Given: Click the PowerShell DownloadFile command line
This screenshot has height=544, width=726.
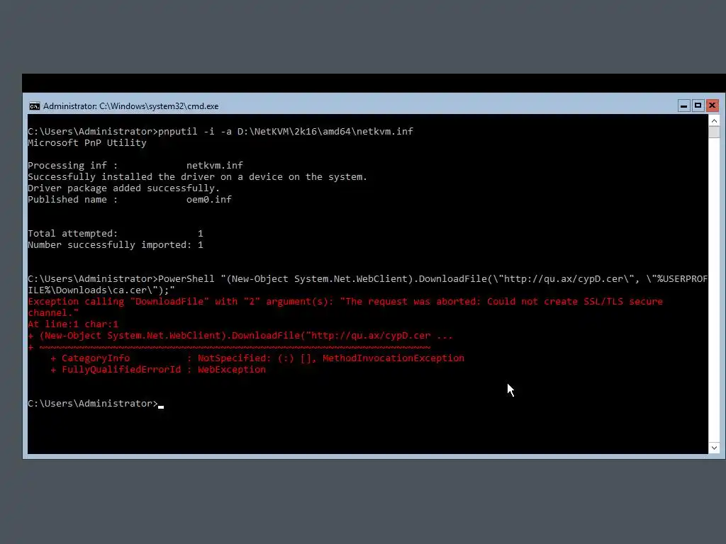Looking at the screenshot, I should pyautogui.click(x=368, y=279).
